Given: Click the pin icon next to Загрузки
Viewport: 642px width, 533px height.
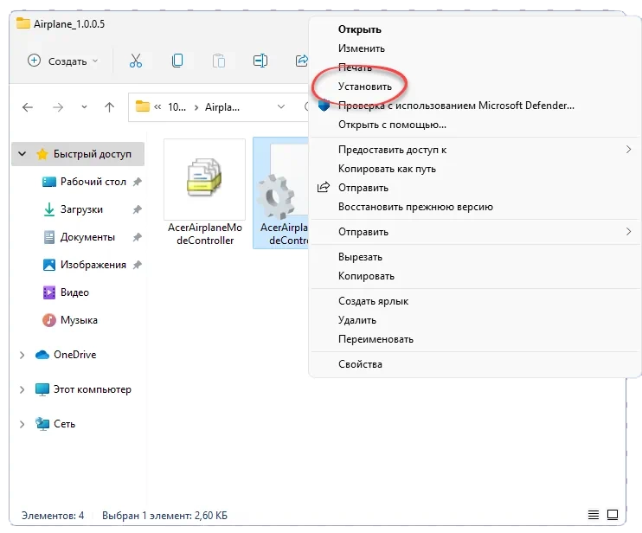Looking at the screenshot, I should point(138,209).
